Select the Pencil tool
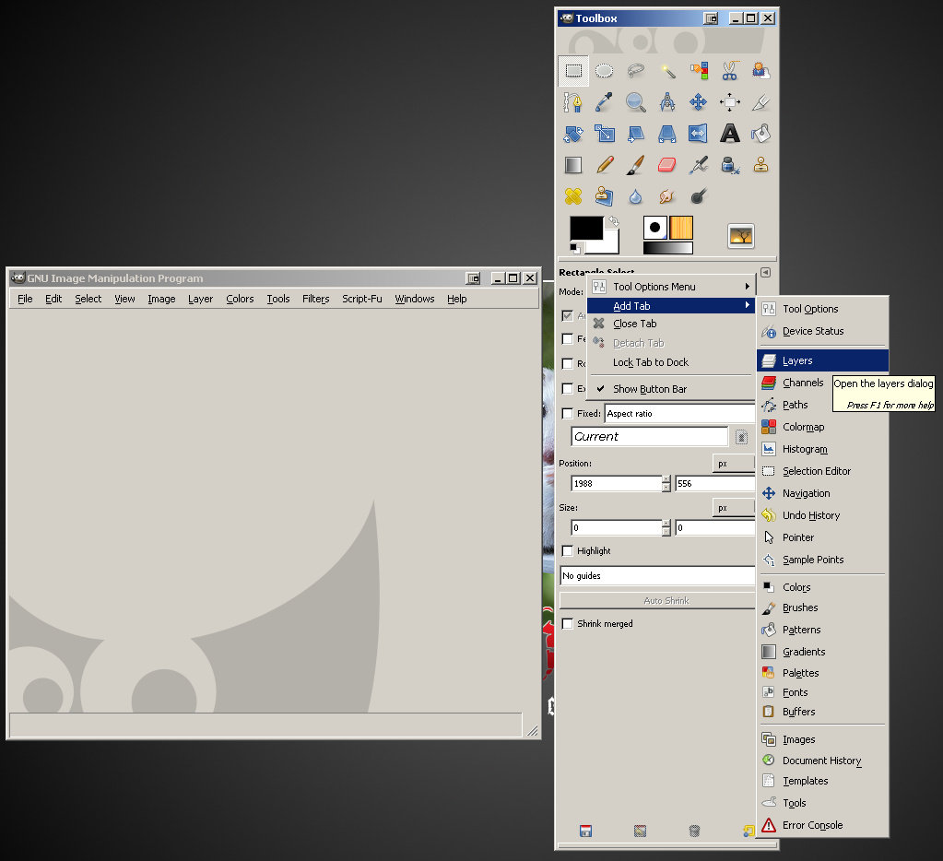 (605, 165)
